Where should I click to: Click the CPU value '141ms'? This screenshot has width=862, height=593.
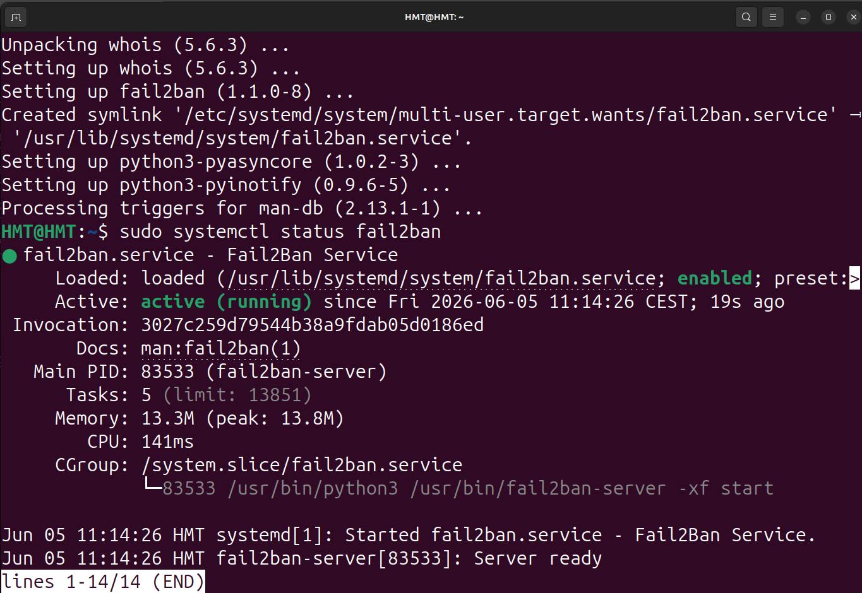coord(167,442)
